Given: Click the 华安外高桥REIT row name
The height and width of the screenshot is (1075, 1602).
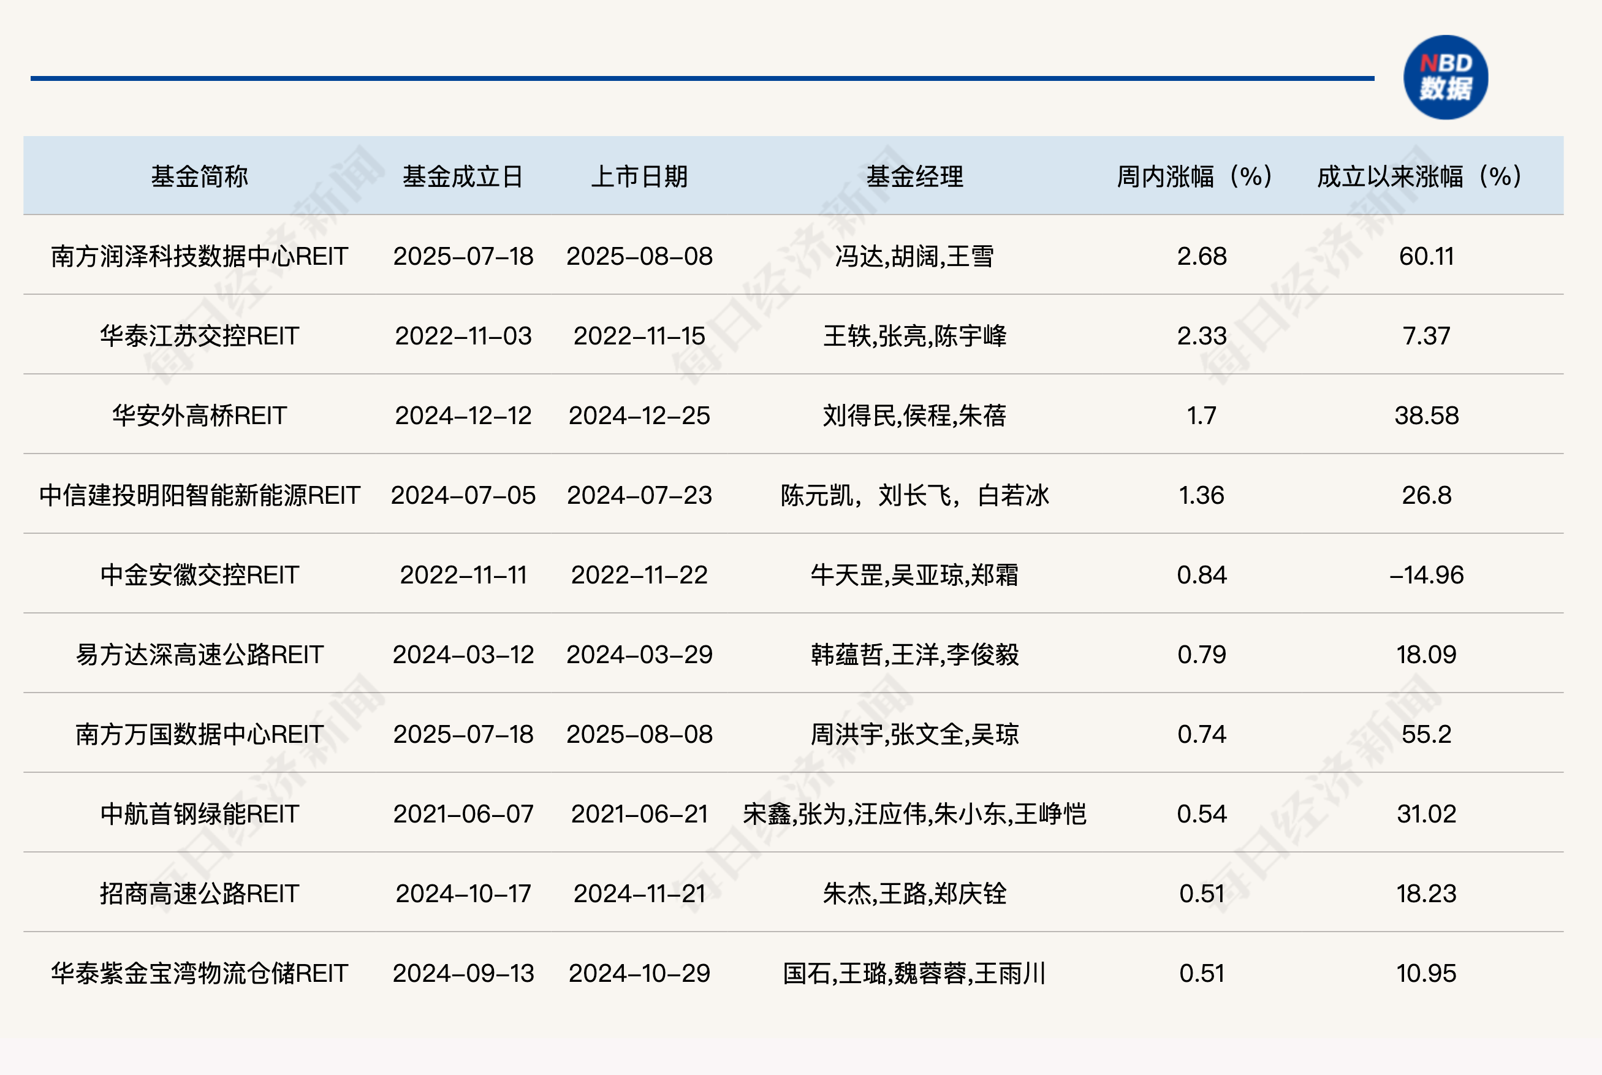Looking at the screenshot, I should [x=199, y=416].
